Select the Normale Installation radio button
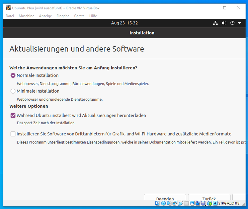Screen dimensions: 248x209 tap(13, 76)
